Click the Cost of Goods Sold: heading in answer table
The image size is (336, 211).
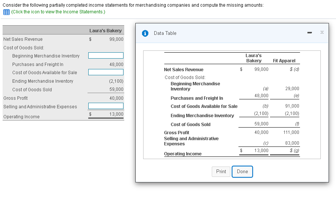(24, 48)
